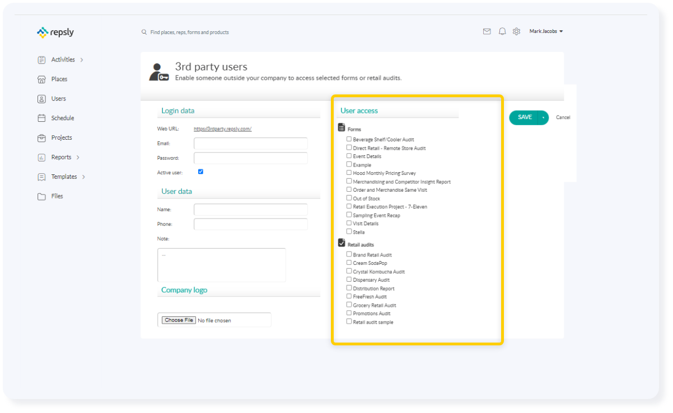Image resolution: width=673 pixels, height=413 pixels.
Task: Open the 3rdparty.repsly.com web URL
Action: point(223,129)
